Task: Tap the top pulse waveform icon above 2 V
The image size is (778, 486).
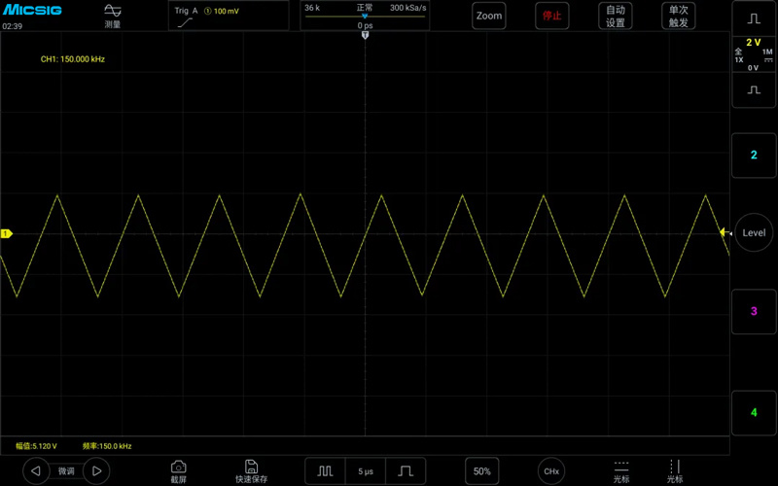Action: pyautogui.click(x=754, y=18)
